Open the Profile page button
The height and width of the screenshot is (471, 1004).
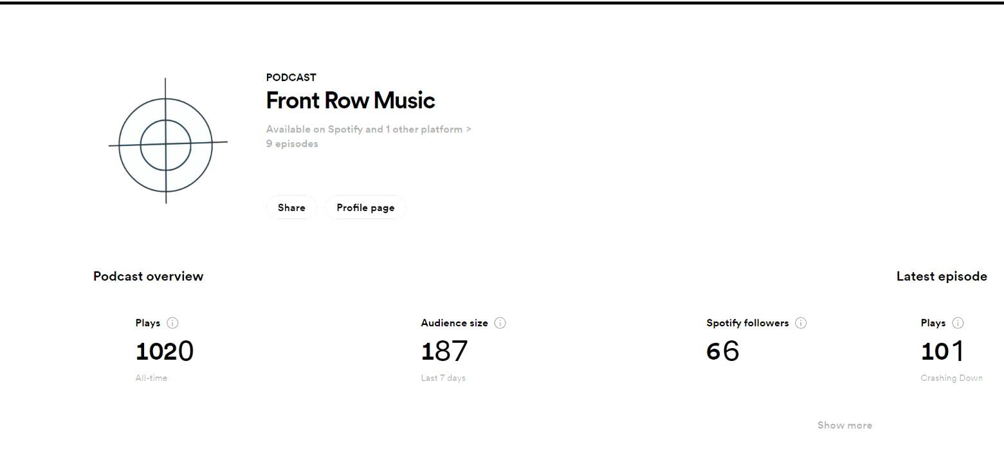pos(365,208)
